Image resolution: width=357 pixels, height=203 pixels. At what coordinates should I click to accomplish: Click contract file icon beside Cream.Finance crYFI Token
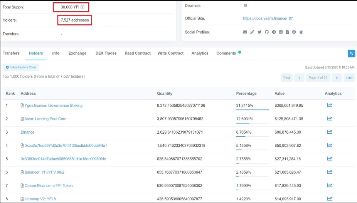coord(22,186)
